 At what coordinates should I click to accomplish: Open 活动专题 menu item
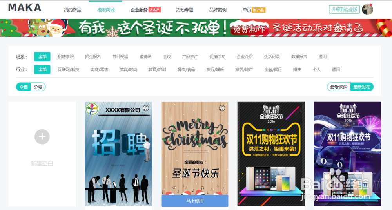point(185,10)
